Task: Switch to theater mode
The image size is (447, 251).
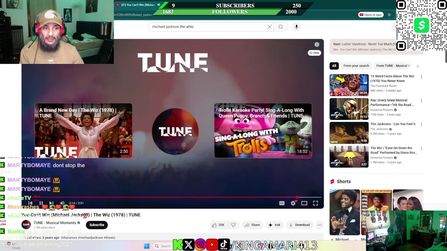Action: point(304,203)
